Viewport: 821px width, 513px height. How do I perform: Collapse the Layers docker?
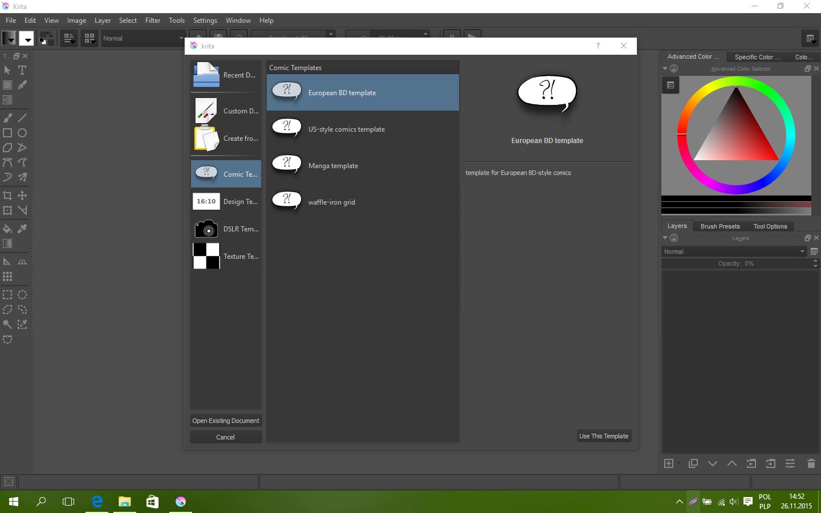click(665, 238)
